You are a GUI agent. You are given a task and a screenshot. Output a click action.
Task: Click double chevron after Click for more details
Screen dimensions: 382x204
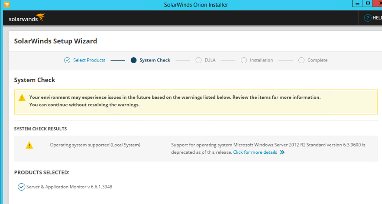pyautogui.click(x=282, y=152)
